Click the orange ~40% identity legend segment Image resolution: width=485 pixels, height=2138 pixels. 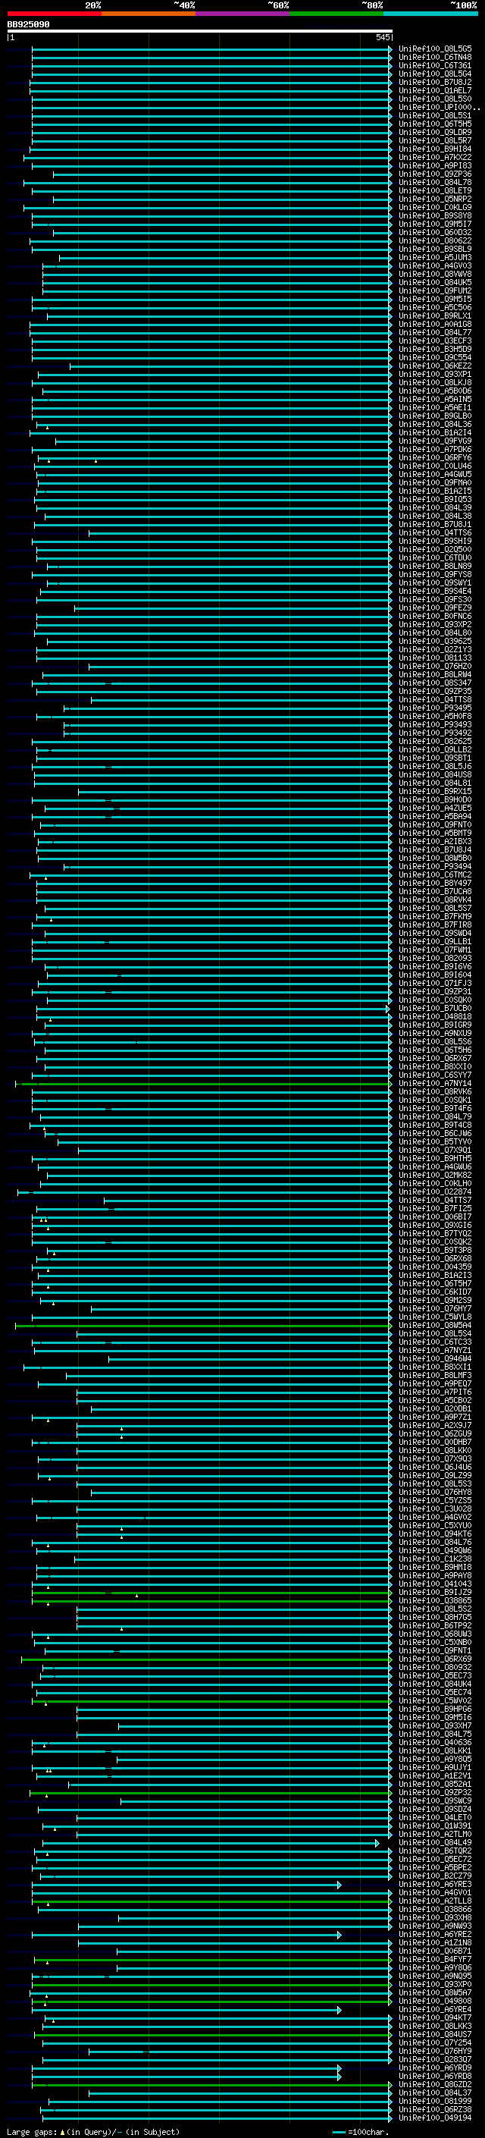[x=149, y=14]
